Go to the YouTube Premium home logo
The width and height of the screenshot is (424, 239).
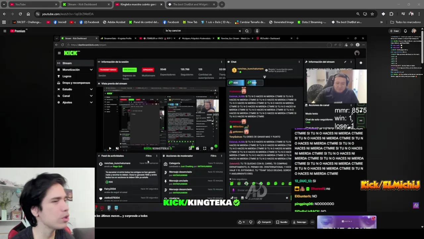(19, 31)
